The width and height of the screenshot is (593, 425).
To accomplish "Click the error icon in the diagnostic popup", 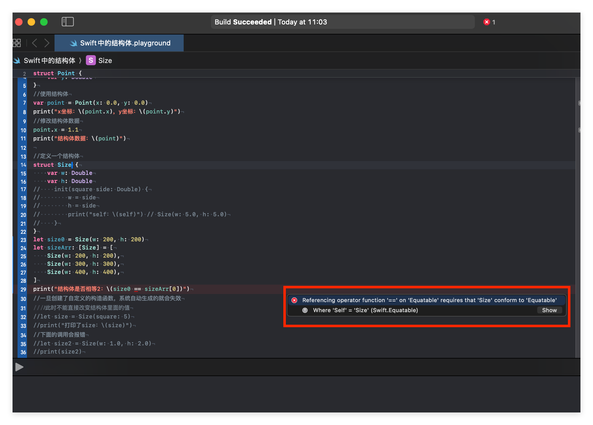I will tap(294, 300).
